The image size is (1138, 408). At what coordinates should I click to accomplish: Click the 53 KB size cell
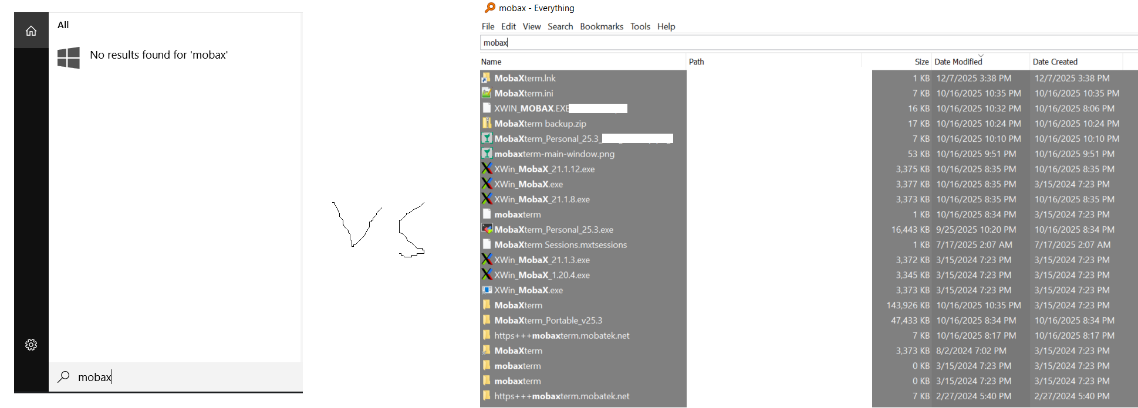click(918, 154)
